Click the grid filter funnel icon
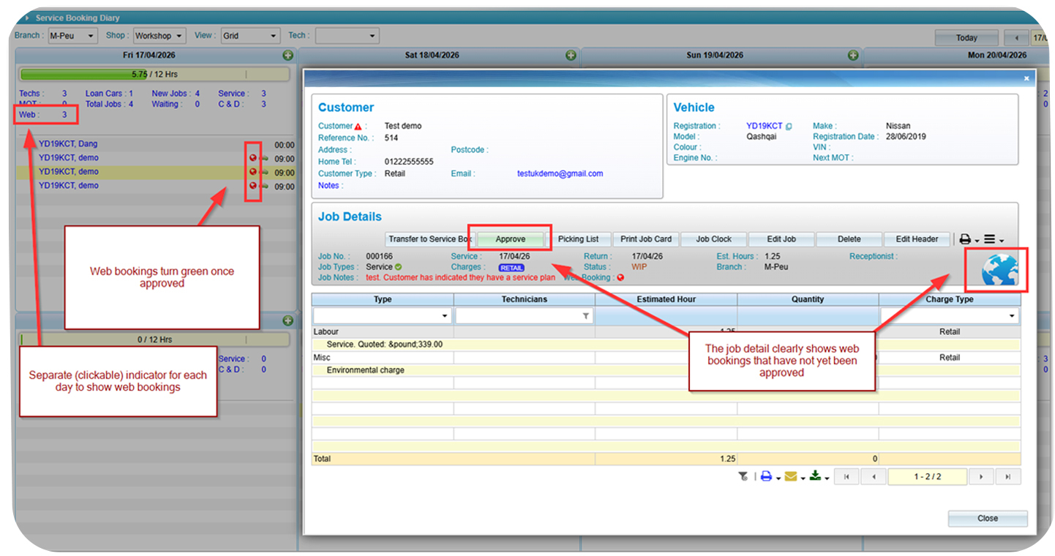Image resolution: width=1055 pixels, height=556 pixels. 743,477
